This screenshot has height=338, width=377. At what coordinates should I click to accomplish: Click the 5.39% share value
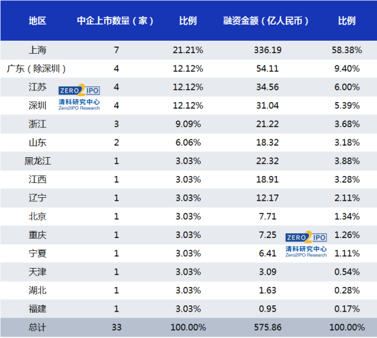pos(347,105)
